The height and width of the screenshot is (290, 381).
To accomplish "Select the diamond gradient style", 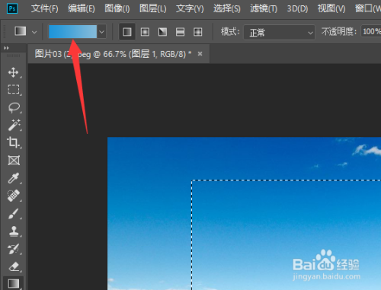I will (x=198, y=32).
